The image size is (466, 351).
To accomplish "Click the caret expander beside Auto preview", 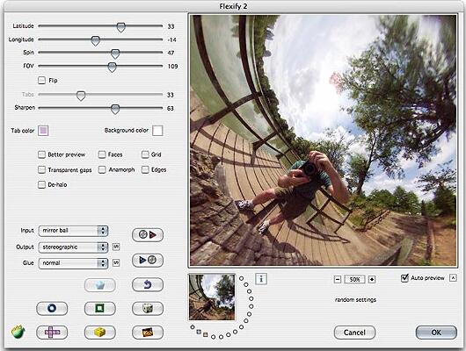I will (453, 278).
